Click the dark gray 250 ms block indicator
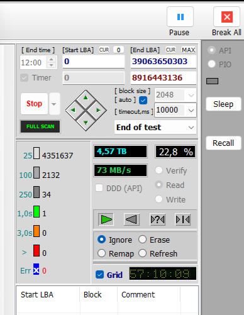This screenshot has width=244, height=315. [36, 192]
